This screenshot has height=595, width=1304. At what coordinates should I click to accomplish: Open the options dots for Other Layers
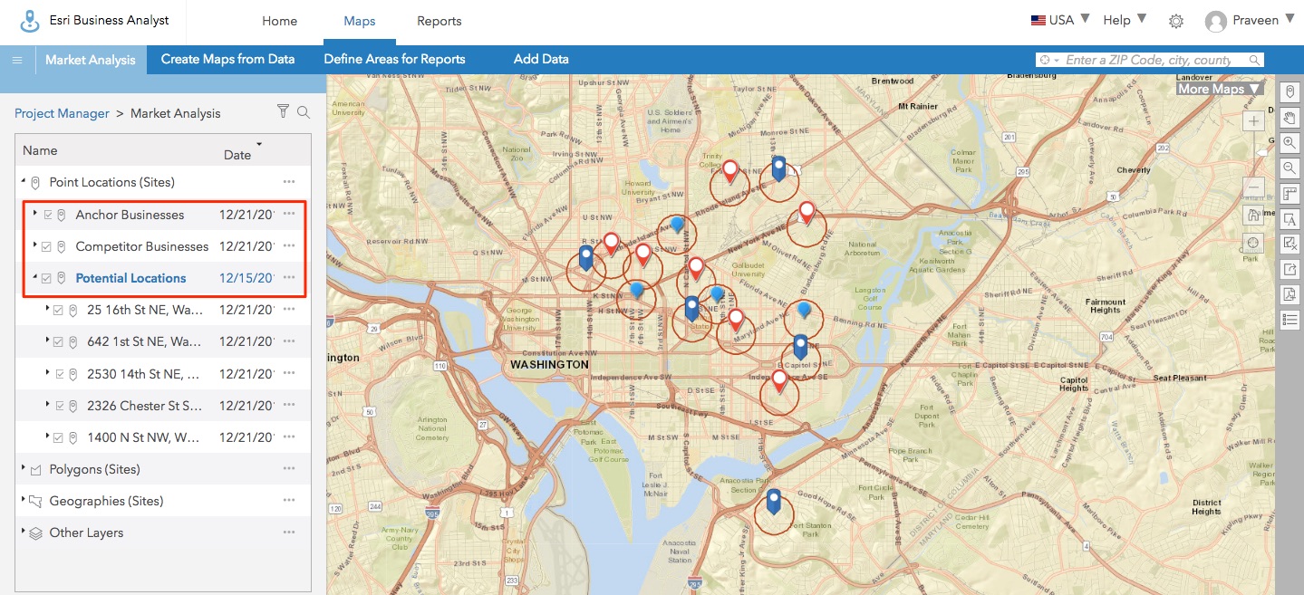tap(289, 533)
